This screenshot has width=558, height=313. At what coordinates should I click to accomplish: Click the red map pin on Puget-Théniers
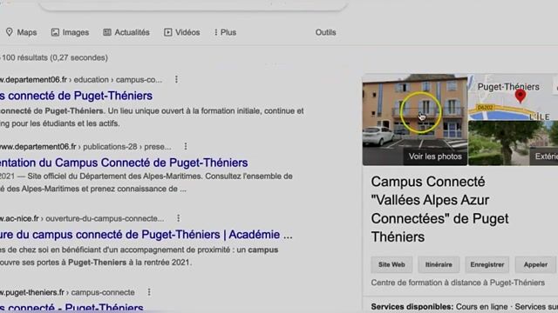pyautogui.click(x=521, y=96)
